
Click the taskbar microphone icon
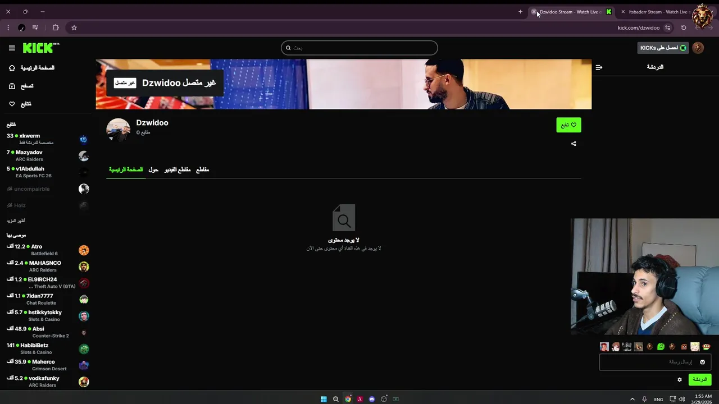tap(644, 399)
